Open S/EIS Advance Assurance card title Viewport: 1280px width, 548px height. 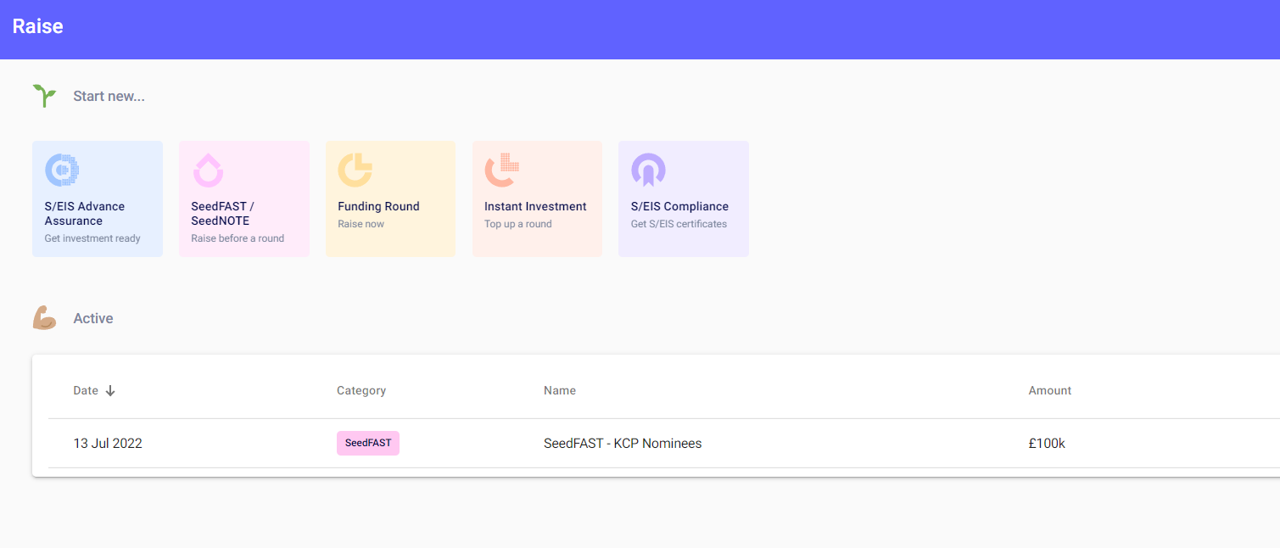pyautogui.click(x=85, y=214)
